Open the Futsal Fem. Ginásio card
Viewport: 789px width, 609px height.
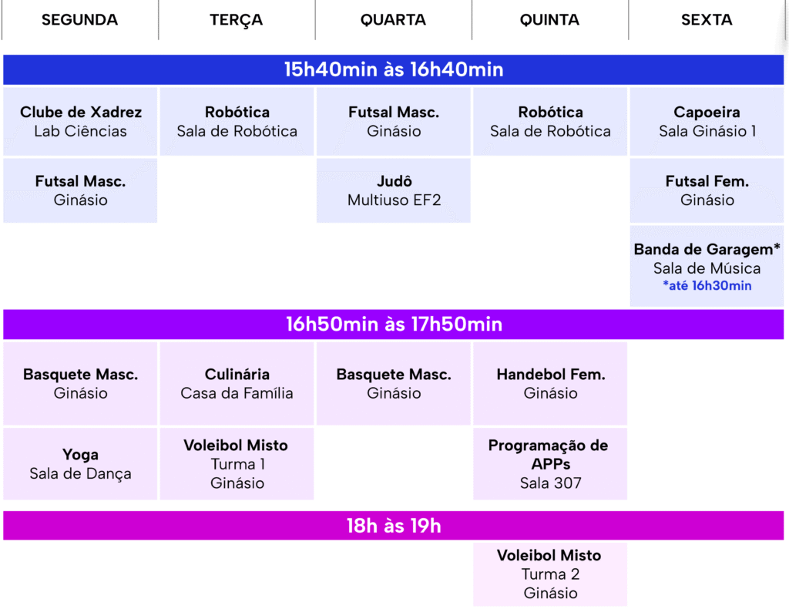click(707, 190)
